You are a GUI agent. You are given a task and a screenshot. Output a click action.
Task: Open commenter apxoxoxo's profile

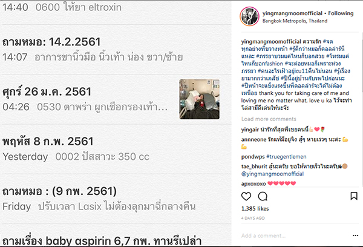[x=253, y=184]
